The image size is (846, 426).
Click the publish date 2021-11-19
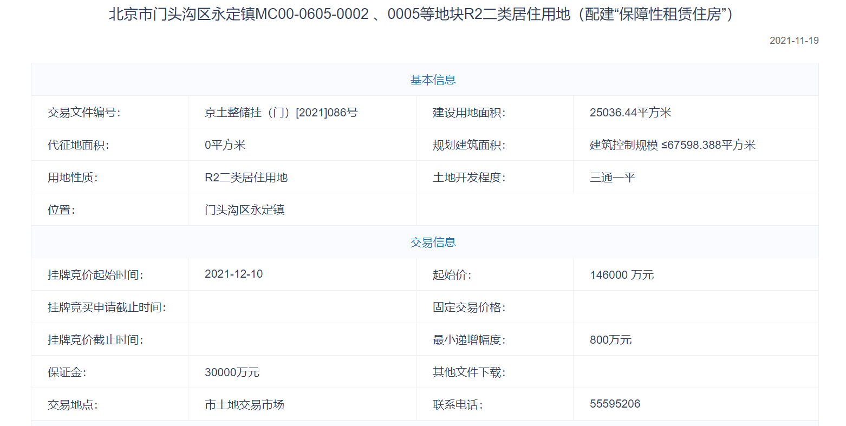click(793, 41)
